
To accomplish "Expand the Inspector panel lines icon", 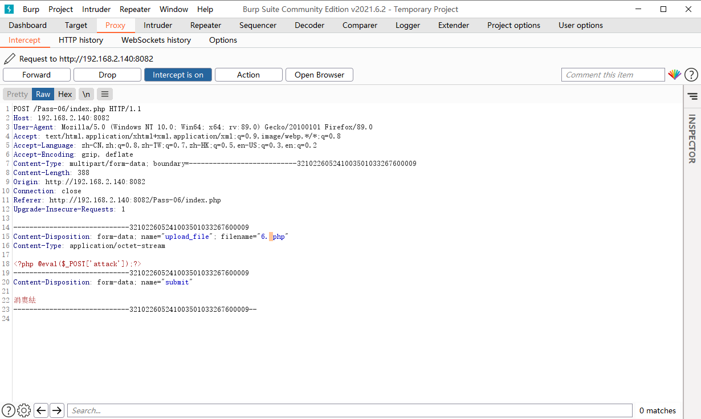I will coord(692,96).
